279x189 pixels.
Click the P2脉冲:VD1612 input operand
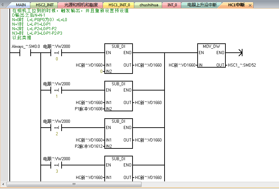tap(89, 146)
